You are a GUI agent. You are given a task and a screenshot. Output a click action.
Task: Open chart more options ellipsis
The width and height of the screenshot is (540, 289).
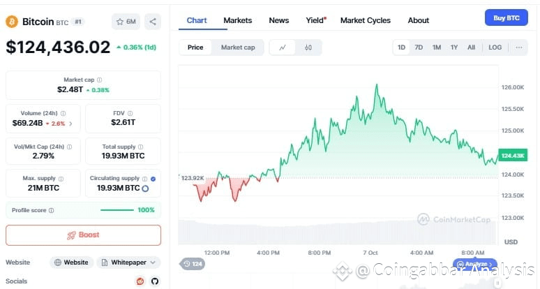click(518, 47)
